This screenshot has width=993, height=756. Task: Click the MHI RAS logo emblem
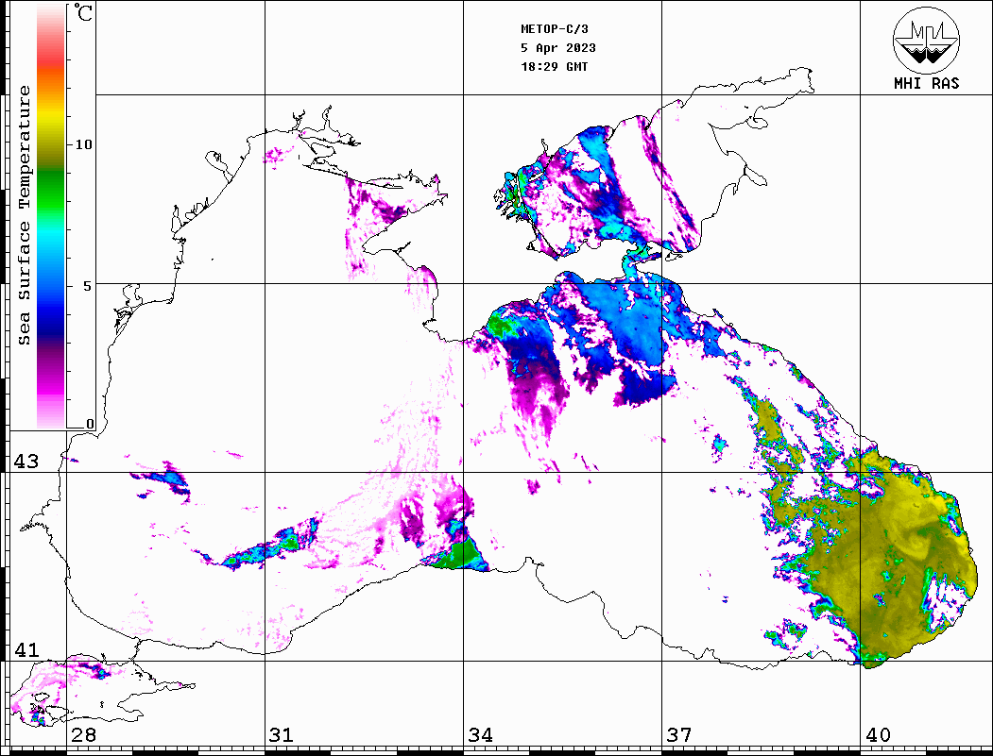[926, 40]
